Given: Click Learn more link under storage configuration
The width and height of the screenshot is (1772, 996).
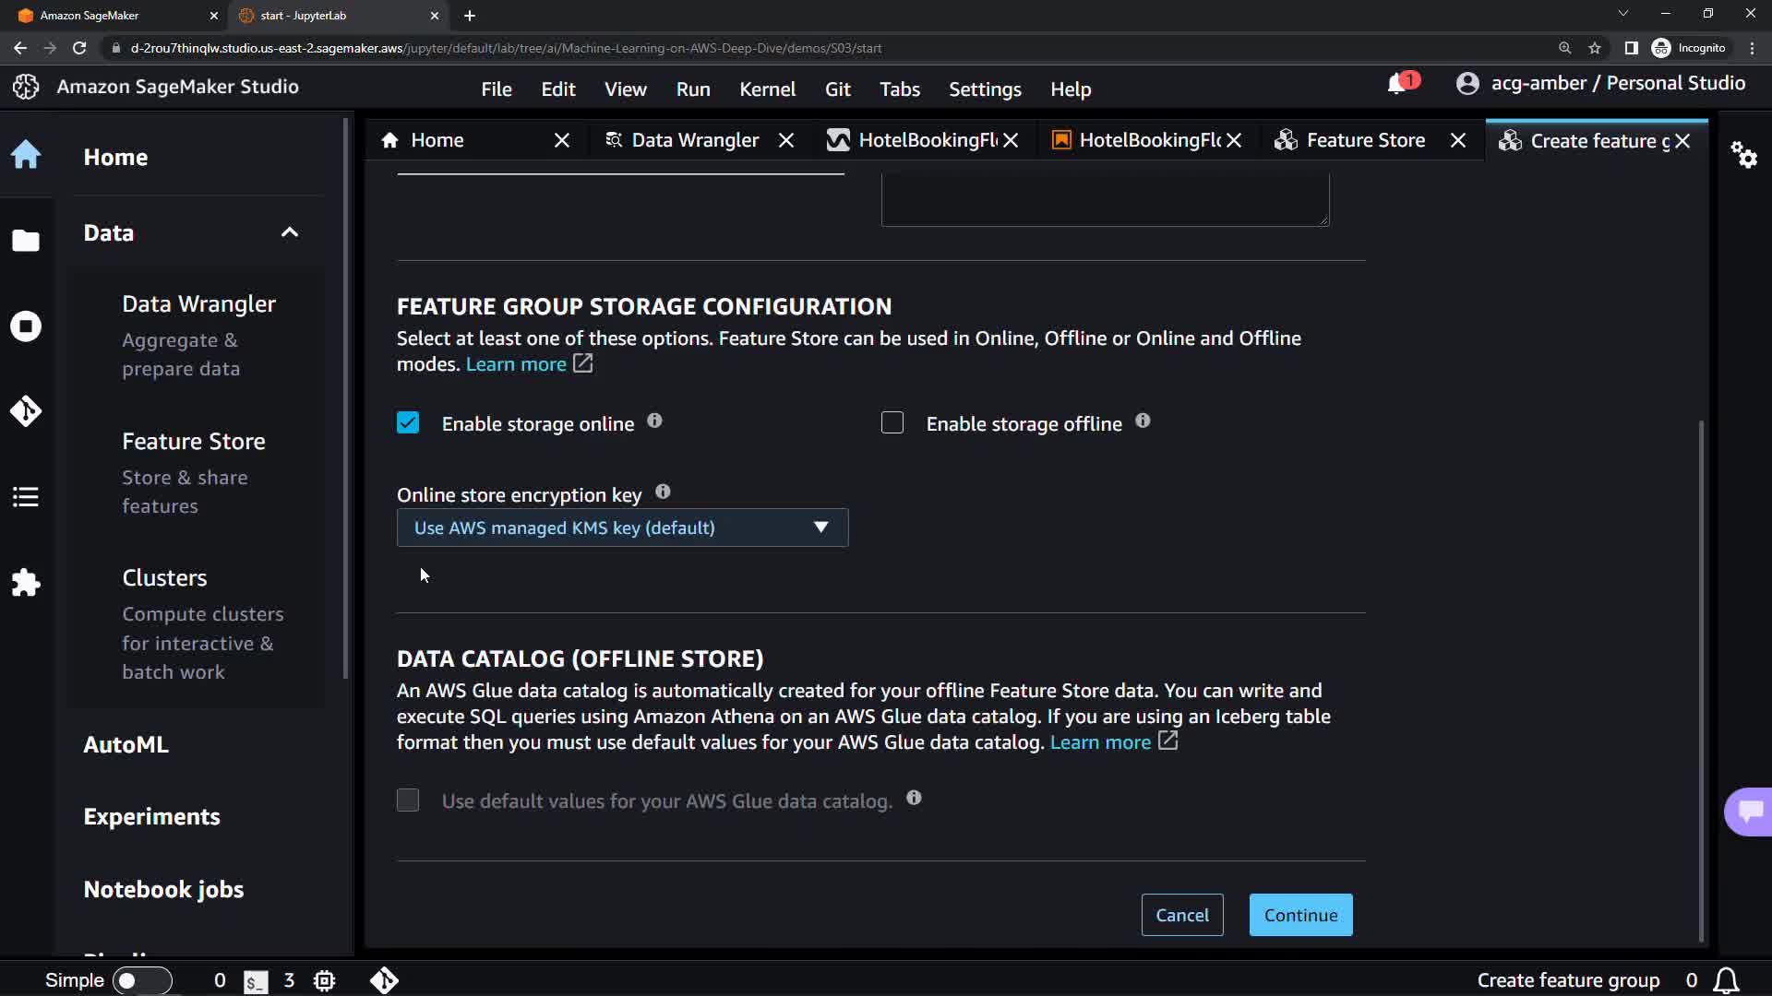Looking at the screenshot, I should 516,364.
